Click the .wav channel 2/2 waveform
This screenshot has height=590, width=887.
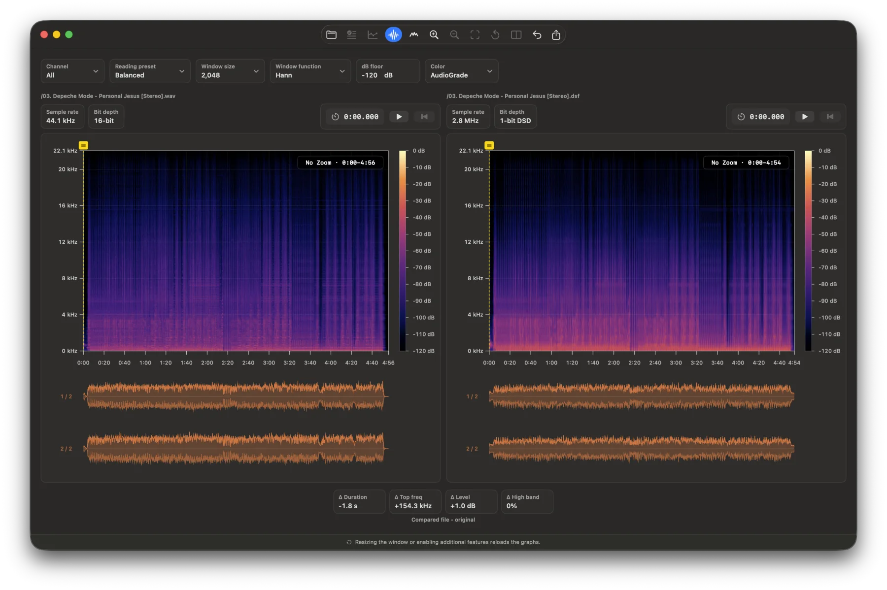(236, 448)
